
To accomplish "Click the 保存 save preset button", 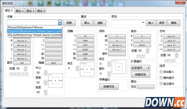I will 162,23.
